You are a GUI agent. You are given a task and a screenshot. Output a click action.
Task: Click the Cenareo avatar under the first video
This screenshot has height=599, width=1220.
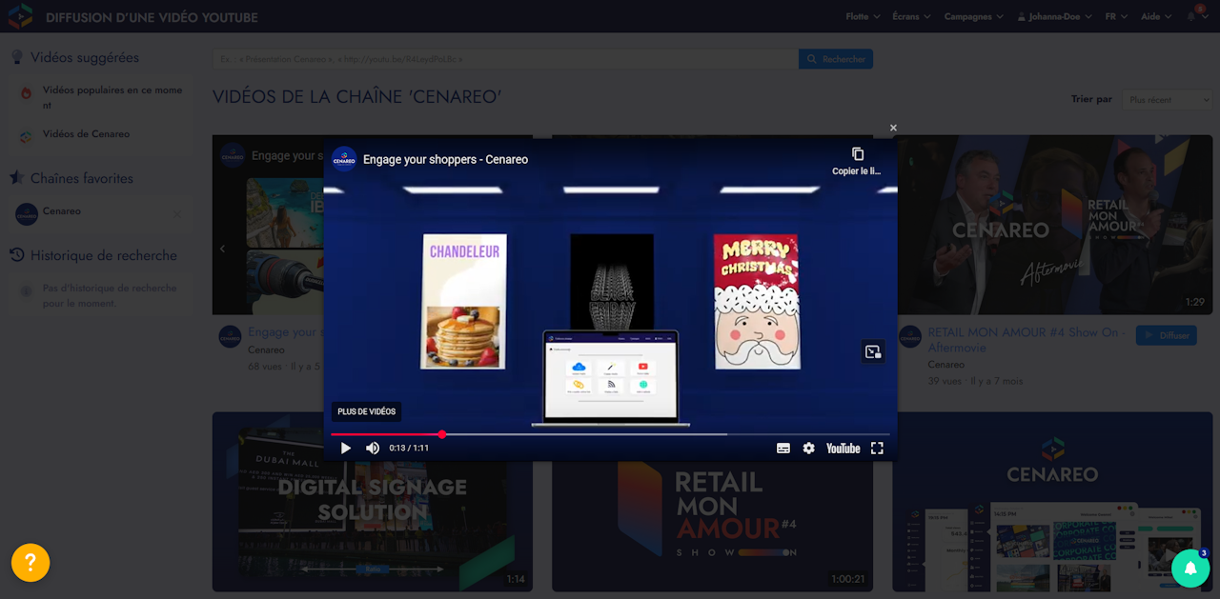pyautogui.click(x=231, y=336)
